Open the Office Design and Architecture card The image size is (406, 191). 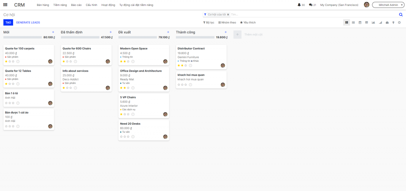(144, 80)
